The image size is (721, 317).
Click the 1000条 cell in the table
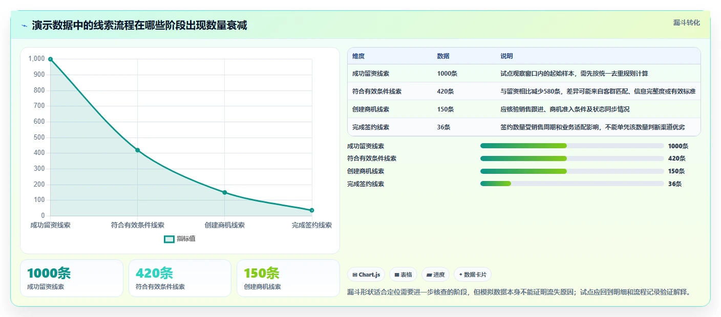pyautogui.click(x=447, y=74)
